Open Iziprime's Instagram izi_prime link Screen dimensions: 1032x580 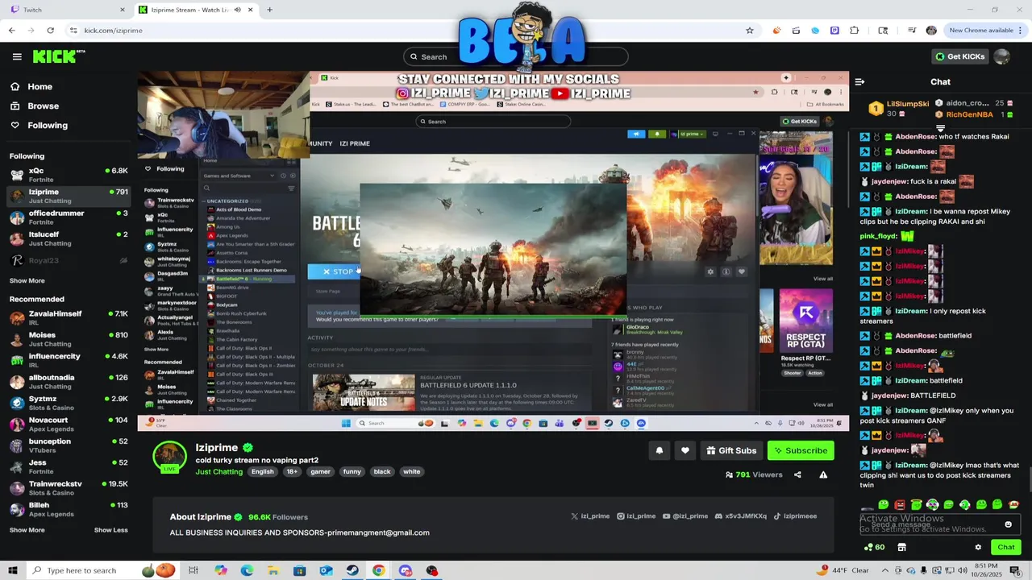[x=636, y=516]
